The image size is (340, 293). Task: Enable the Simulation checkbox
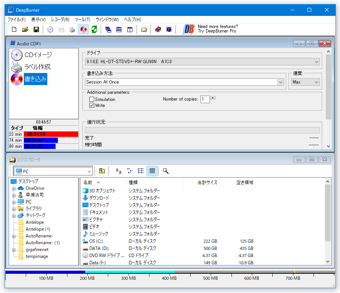click(92, 99)
